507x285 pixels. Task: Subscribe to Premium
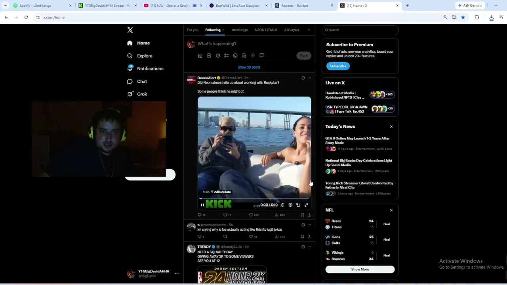click(x=338, y=66)
